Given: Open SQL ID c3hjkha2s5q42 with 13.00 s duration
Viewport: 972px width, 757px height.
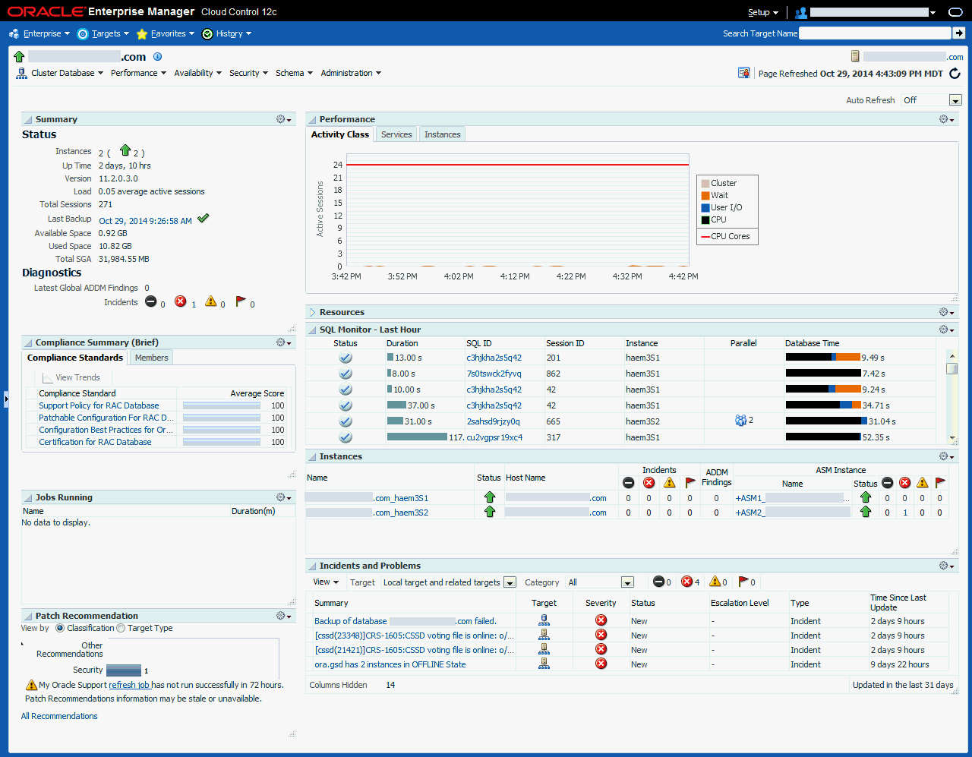Looking at the screenshot, I should pos(494,358).
